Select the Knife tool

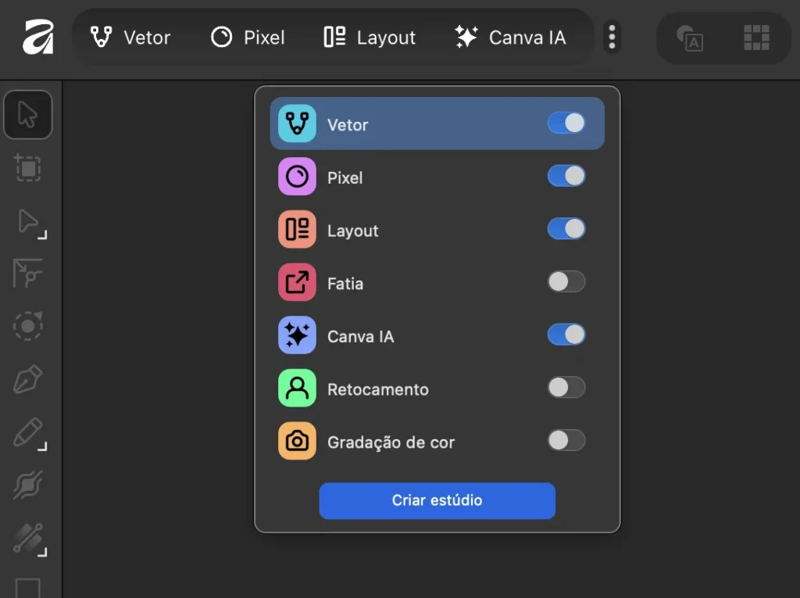point(28,539)
